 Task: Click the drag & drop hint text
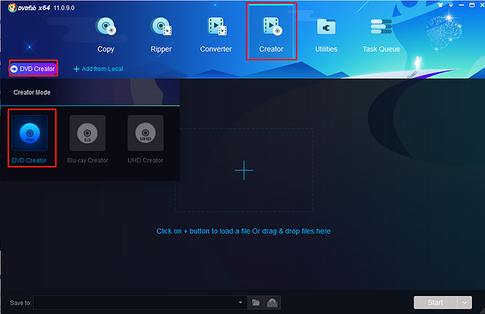pyautogui.click(x=243, y=231)
